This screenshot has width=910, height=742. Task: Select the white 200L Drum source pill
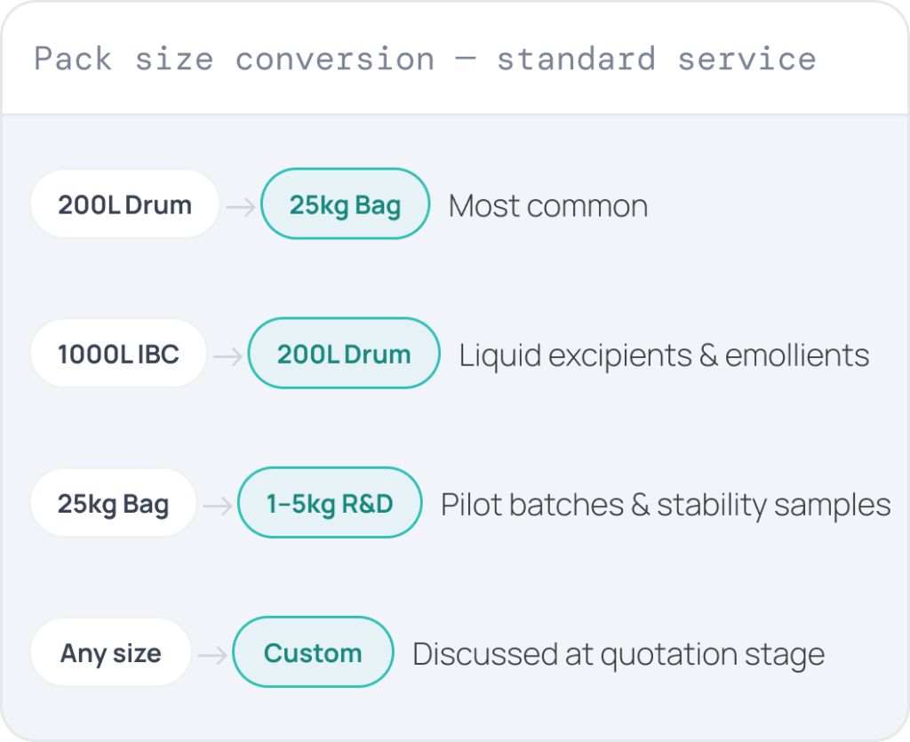tap(124, 204)
